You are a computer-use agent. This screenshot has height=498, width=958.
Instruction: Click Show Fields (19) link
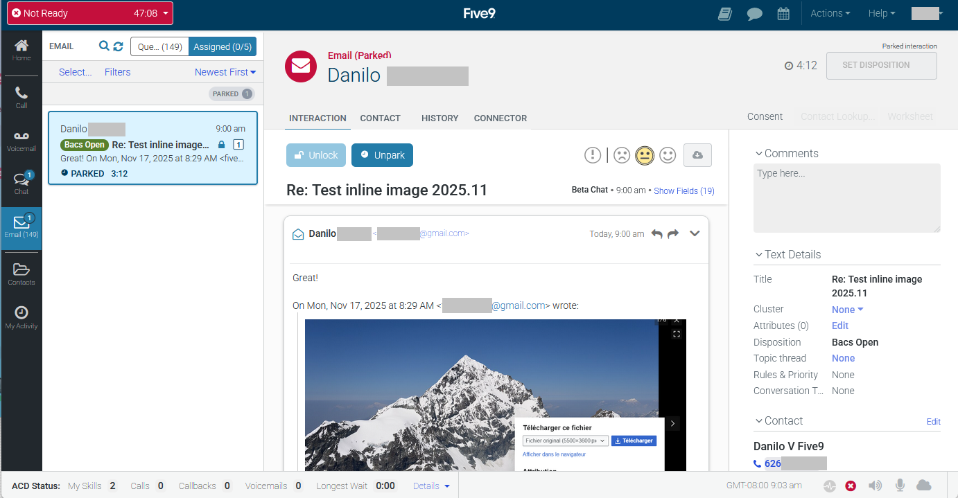click(684, 191)
